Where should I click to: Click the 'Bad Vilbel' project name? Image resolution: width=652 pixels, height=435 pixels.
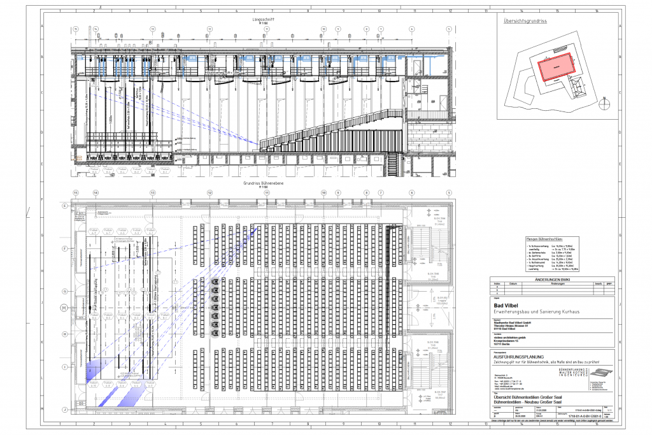click(x=507, y=304)
